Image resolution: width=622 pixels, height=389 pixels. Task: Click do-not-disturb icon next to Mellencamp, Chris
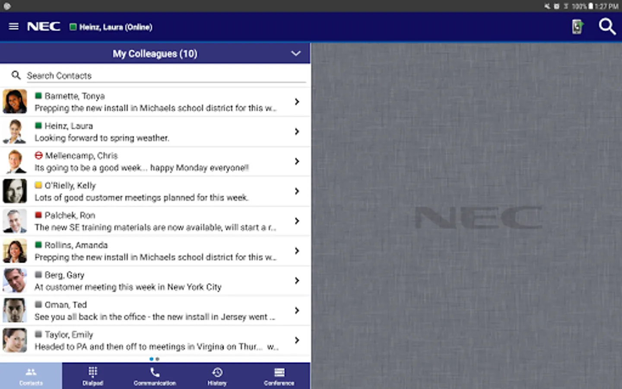(38, 155)
